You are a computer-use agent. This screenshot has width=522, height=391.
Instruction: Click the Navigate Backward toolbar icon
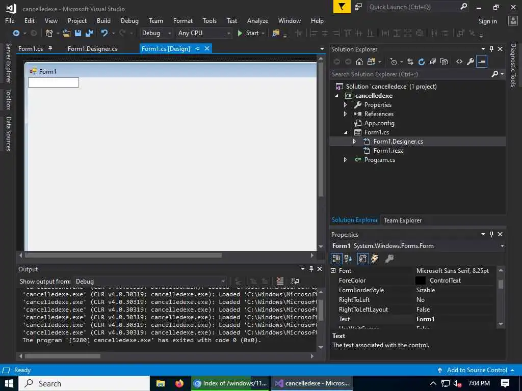(x=16, y=33)
